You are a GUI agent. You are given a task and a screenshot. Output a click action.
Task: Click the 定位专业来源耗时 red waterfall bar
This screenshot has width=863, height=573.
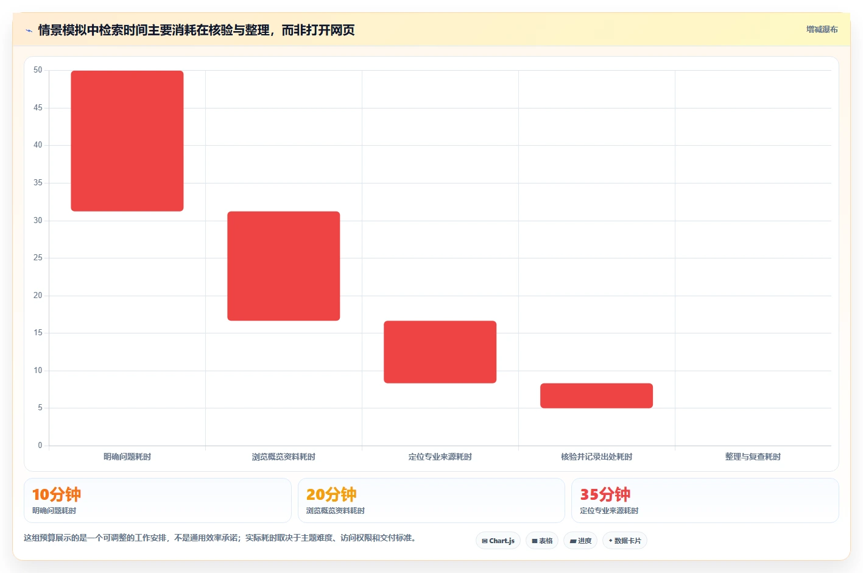[440, 352]
